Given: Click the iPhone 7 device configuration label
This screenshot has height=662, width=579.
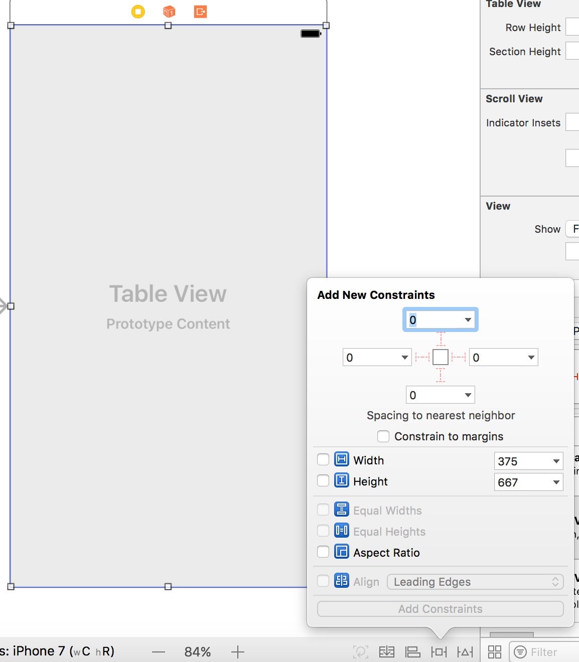Looking at the screenshot, I should 57,651.
